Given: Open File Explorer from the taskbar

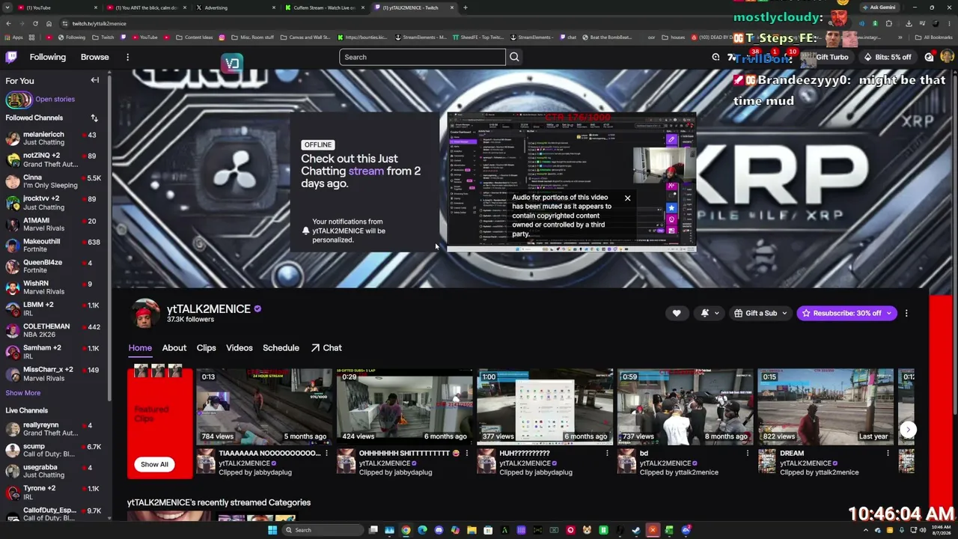Looking at the screenshot, I should (472, 530).
